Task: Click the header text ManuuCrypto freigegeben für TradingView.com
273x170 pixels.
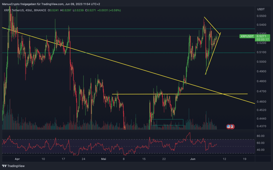Action: pyautogui.click(x=33, y=4)
